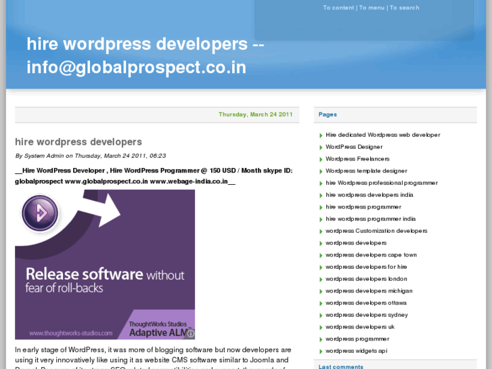Screen dimensions: 492x369
Task: Jump using the 'To search' link
Action: tap(404, 8)
